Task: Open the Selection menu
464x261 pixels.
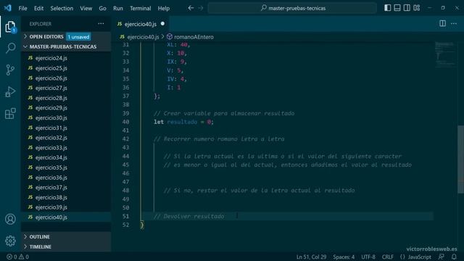Action: pos(62,8)
